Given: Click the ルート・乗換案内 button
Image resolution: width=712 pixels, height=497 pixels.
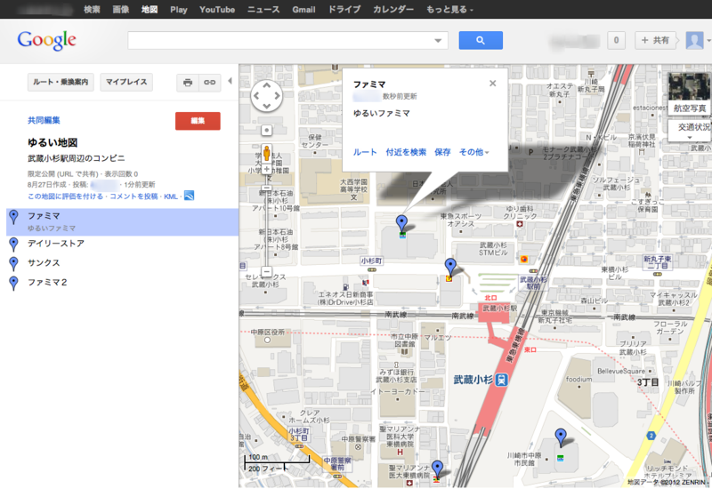Looking at the screenshot, I should 61,82.
